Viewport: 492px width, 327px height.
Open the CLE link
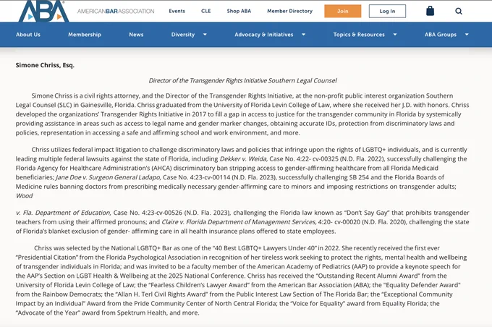205,11
